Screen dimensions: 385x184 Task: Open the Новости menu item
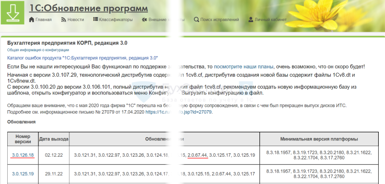pos(76,20)
